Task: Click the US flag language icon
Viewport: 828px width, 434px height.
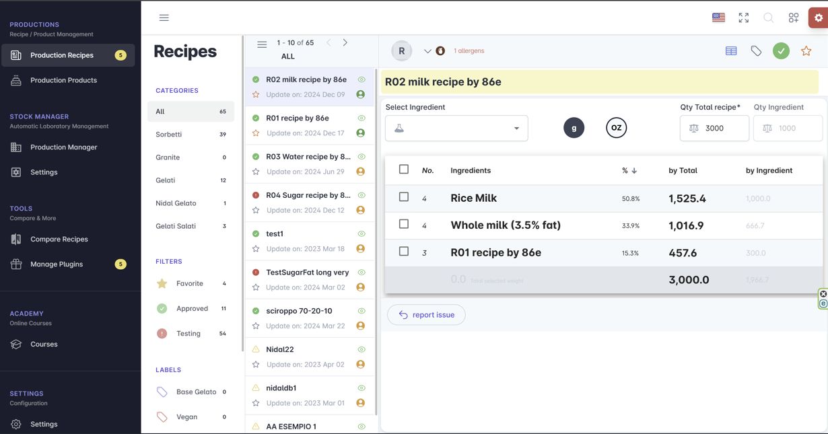Action: click(x=718, y=18)
